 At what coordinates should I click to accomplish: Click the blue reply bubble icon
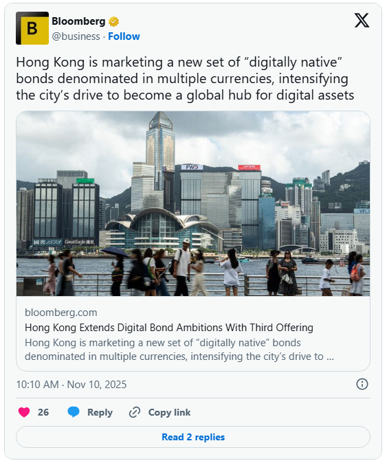click(x=74, y=412)
